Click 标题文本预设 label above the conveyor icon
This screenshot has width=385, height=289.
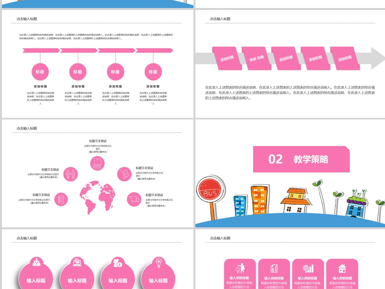[x=98, y=141]
